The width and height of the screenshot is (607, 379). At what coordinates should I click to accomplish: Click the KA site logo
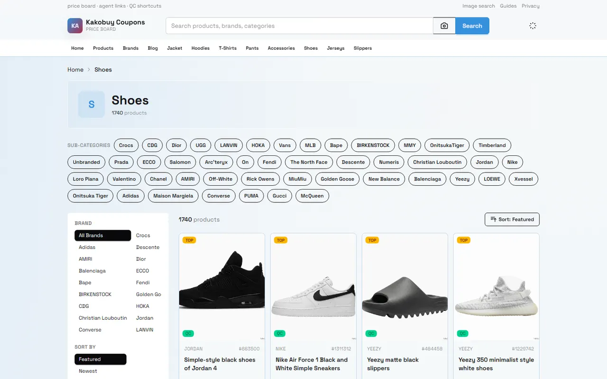[x=75, y=26]
